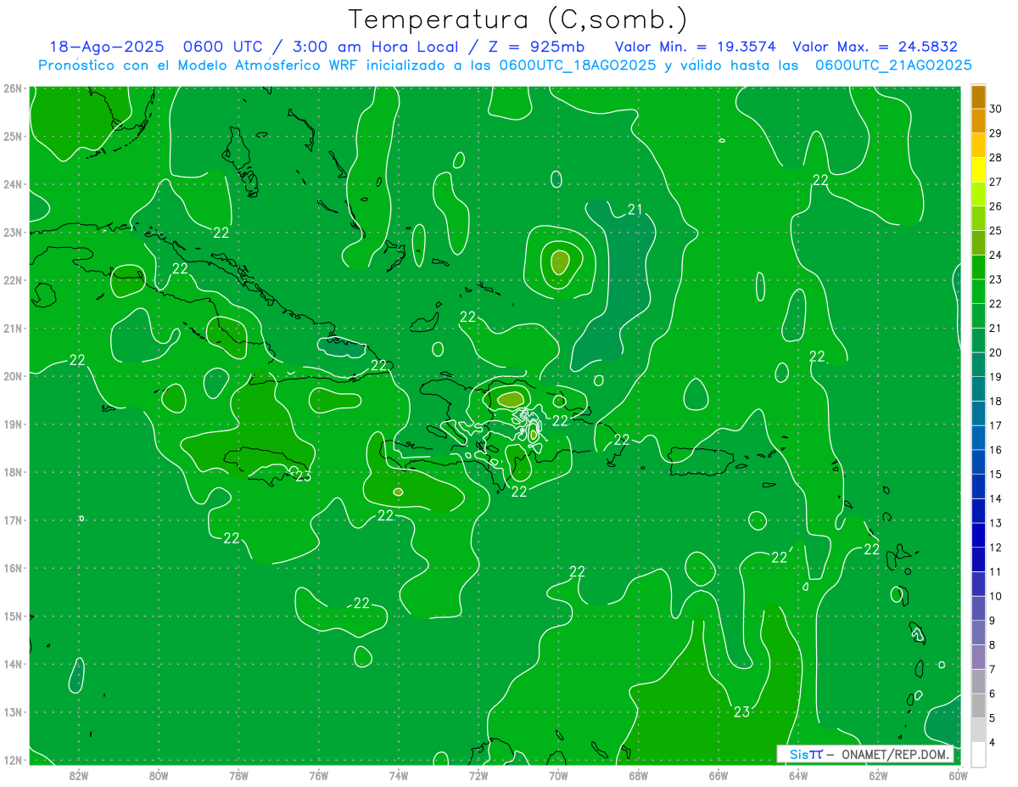Click the '26N' latitude axis label
The width and height of the screenshot is (1018, 787).
13,88
